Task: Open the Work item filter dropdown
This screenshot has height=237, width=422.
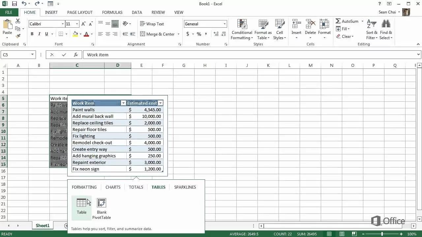Action: [123, 103]
